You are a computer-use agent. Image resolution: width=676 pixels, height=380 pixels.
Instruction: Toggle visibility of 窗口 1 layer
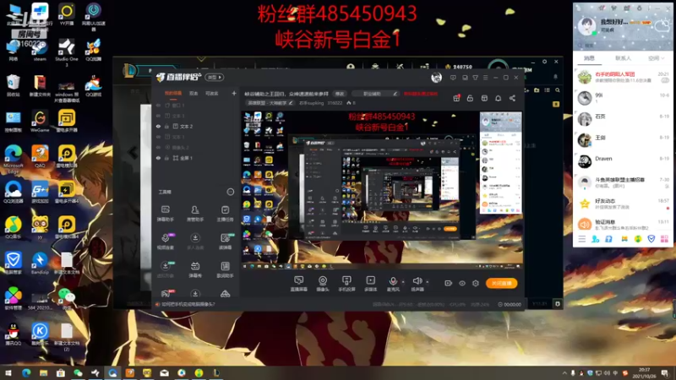tap(158, 105)
